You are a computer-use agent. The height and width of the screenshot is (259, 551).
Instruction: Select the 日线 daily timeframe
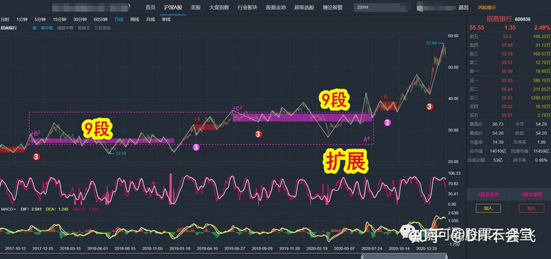point(119,20)
